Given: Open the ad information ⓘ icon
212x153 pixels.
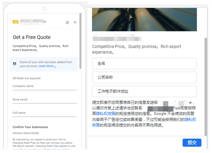Looking at the screenshot, I should point(67,23).
